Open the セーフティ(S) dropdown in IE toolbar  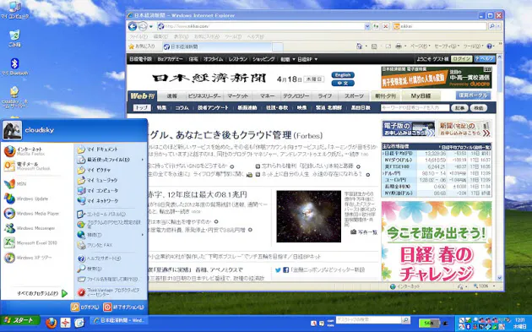(447, 46)
